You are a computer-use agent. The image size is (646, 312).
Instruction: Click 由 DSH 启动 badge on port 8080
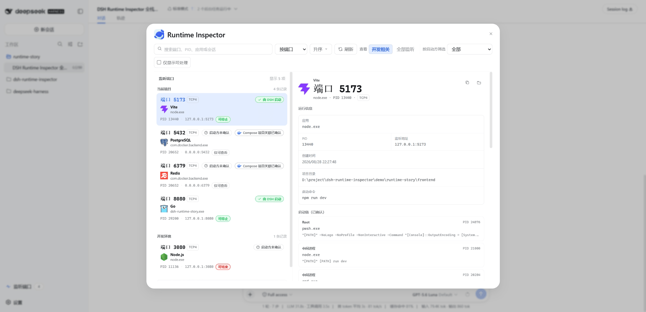pyautogui.click(x=269, y=199)
